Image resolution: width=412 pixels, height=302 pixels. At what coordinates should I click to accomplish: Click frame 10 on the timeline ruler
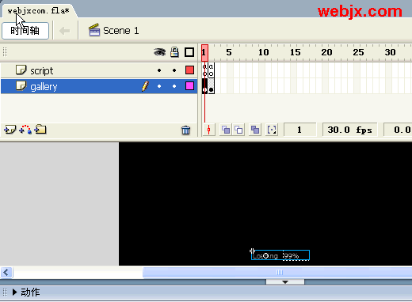click(x=264, y=52)
